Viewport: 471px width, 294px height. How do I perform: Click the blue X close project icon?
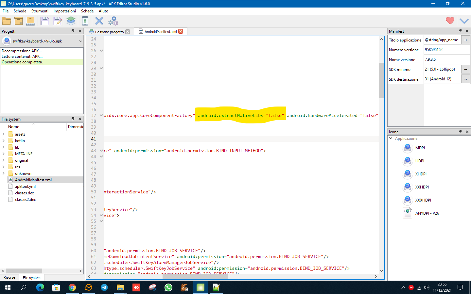click(x=99, y=21)
